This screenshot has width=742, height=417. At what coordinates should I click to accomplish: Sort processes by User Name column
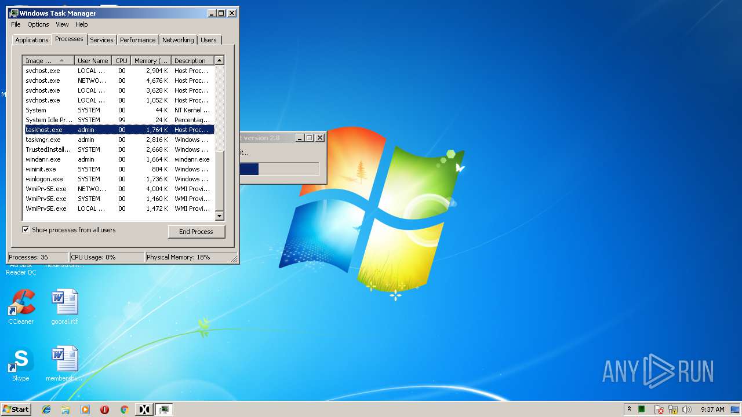(93, 61)
